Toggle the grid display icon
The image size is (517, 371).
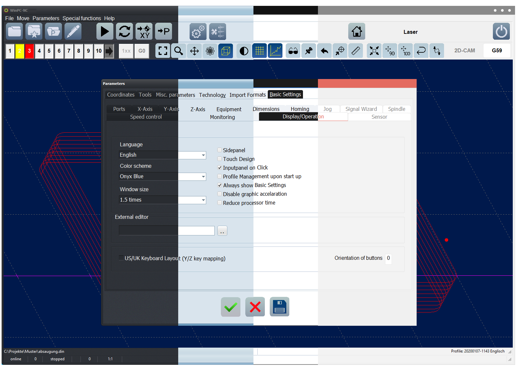pos(260,51)
